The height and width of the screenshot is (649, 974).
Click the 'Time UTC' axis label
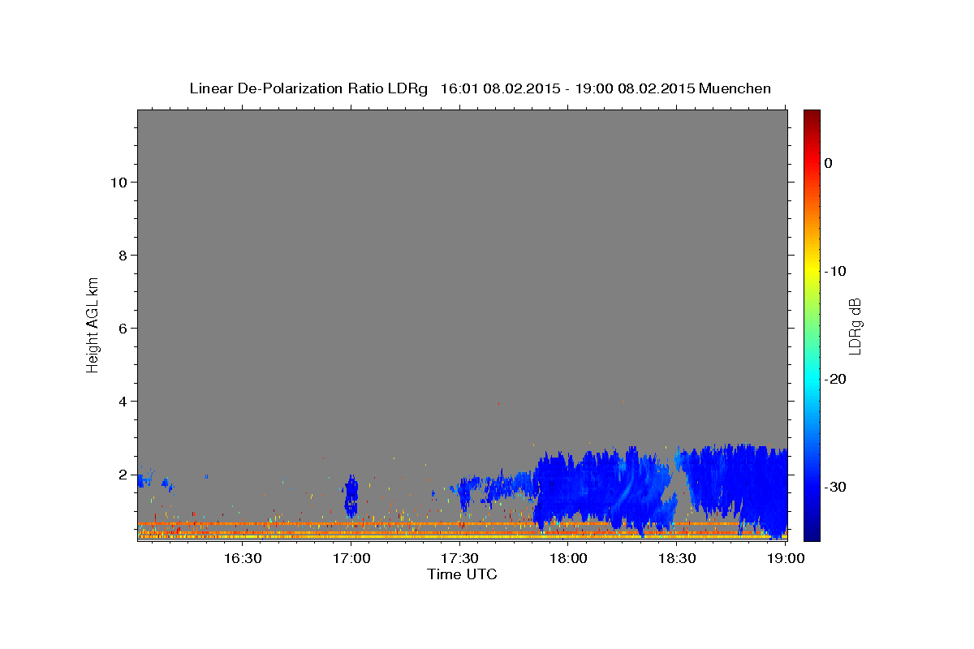click(462, 574)
